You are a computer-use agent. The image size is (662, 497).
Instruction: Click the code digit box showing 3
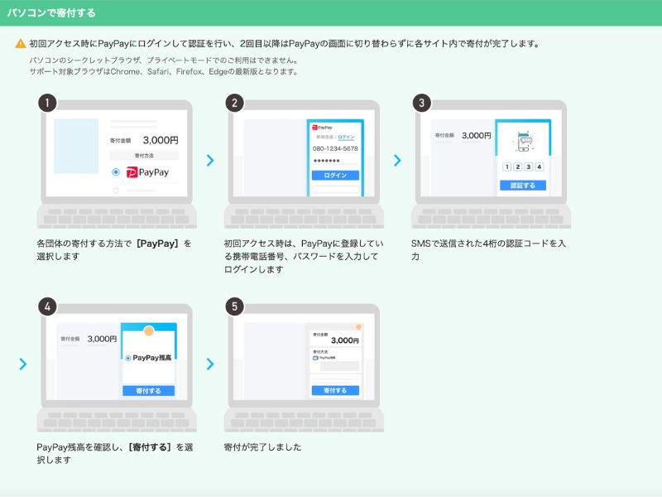[528, 166]
